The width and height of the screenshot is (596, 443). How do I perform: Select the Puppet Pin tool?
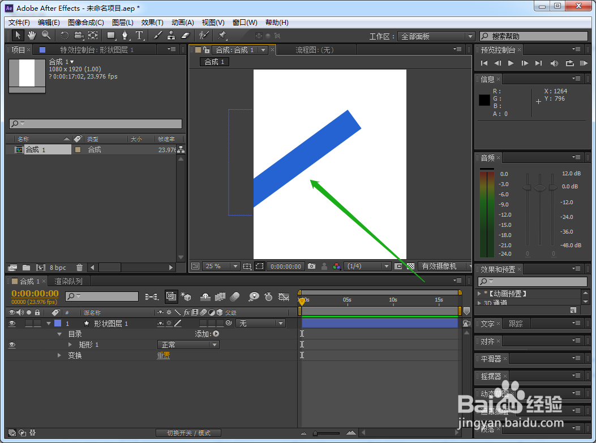click(222, 35)
